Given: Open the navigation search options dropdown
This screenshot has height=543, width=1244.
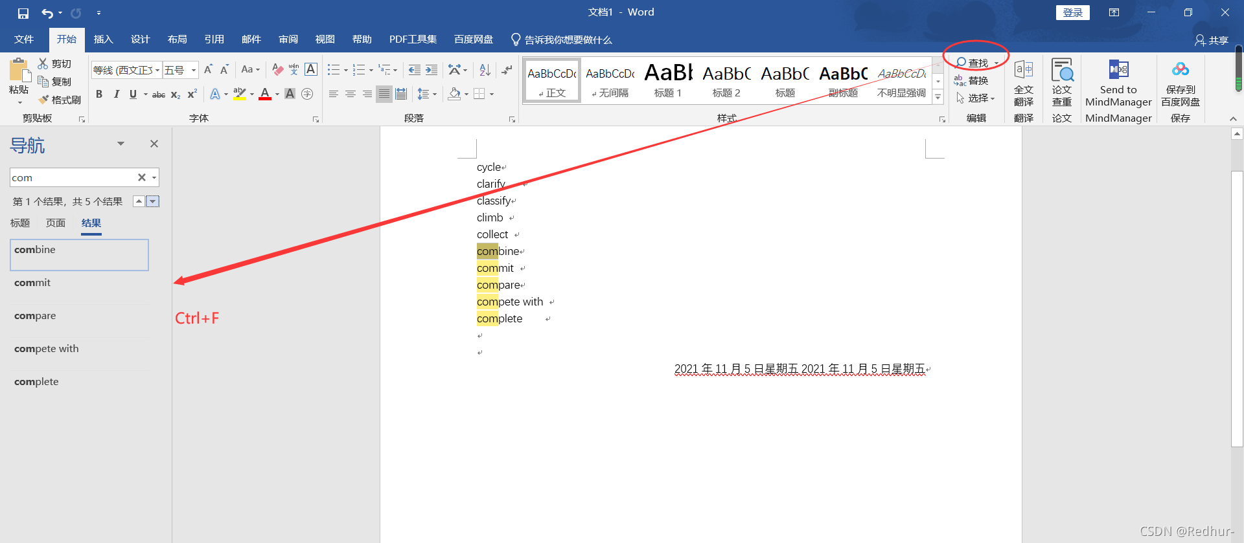Looking at the screenshot, I should click(x=154, y=177).
